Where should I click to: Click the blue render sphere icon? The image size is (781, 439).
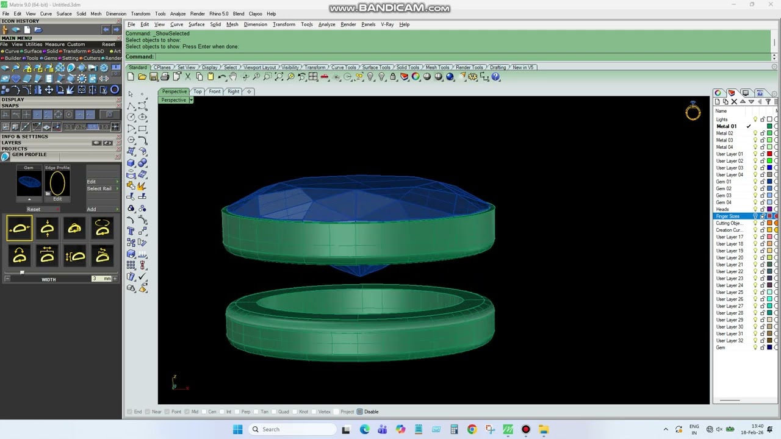[450, 77]
